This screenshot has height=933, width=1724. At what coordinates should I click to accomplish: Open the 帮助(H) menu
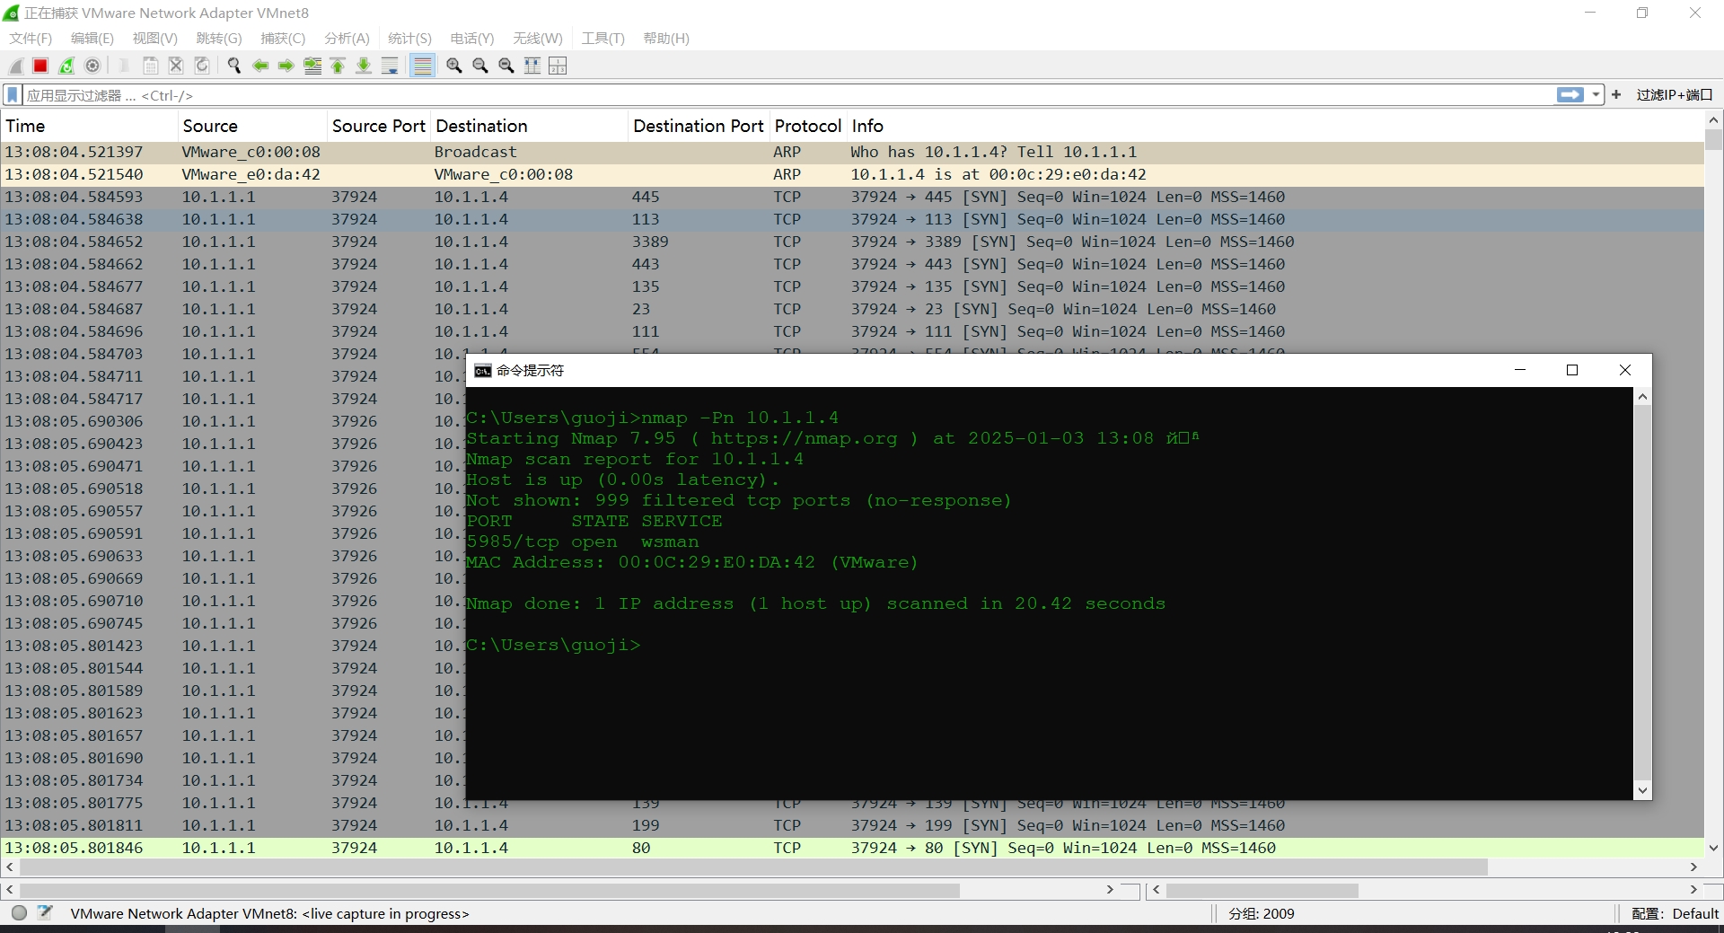point(666,38)
